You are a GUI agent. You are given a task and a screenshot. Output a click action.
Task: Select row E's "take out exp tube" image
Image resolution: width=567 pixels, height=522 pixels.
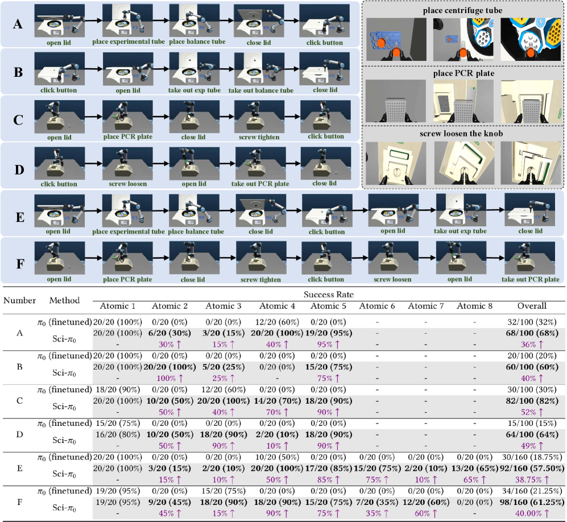(x=460, y=211)
